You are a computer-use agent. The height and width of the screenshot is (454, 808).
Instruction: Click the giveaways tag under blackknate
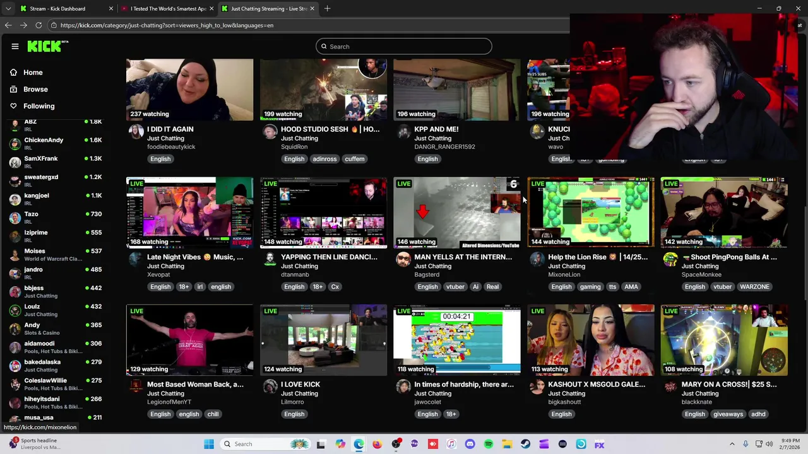pos(728,414)
